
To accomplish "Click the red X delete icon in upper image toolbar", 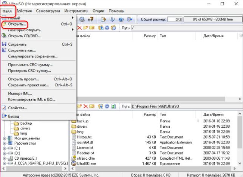I will tap(79, 28).
